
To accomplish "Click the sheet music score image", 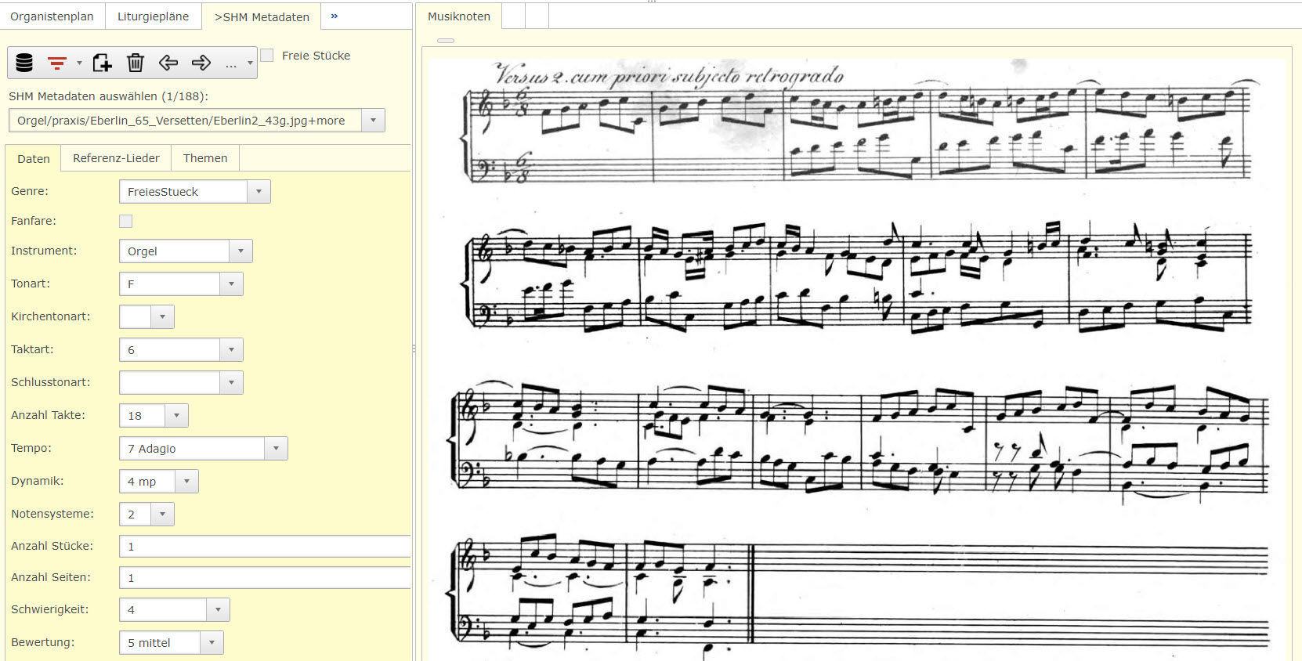I will [x=858, y=360].
